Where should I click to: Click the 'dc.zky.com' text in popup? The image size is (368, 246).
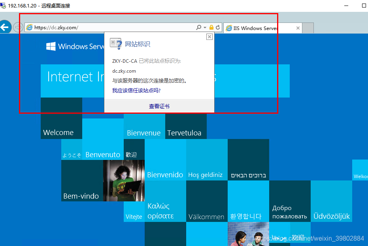[x=124, y=71]
